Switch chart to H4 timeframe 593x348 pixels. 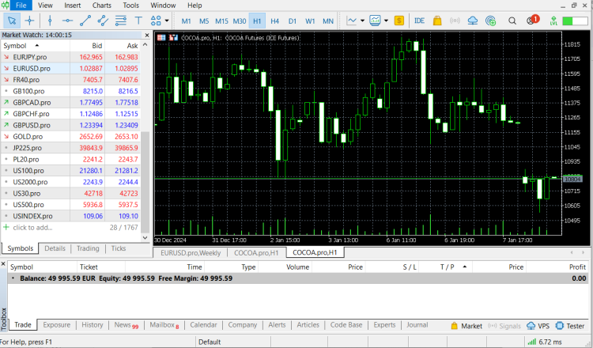pyautogui.click(x=274, y=21)
